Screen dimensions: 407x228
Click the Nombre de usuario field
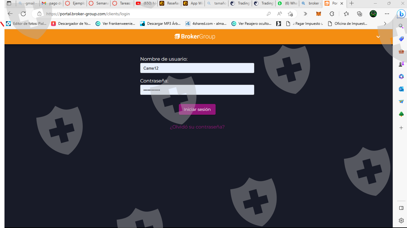(197, 68)
